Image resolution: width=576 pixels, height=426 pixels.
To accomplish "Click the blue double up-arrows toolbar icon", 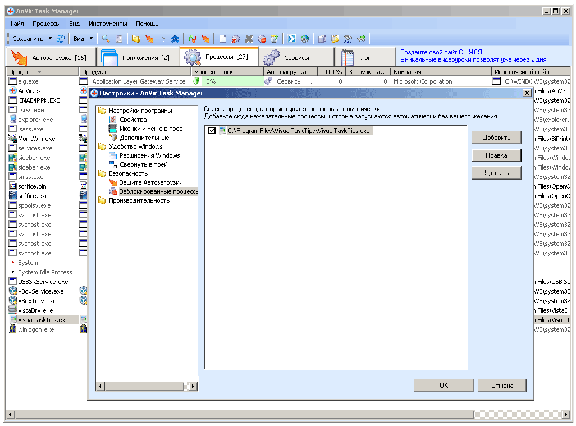I will pyautogui.click(x=175, y=39).
